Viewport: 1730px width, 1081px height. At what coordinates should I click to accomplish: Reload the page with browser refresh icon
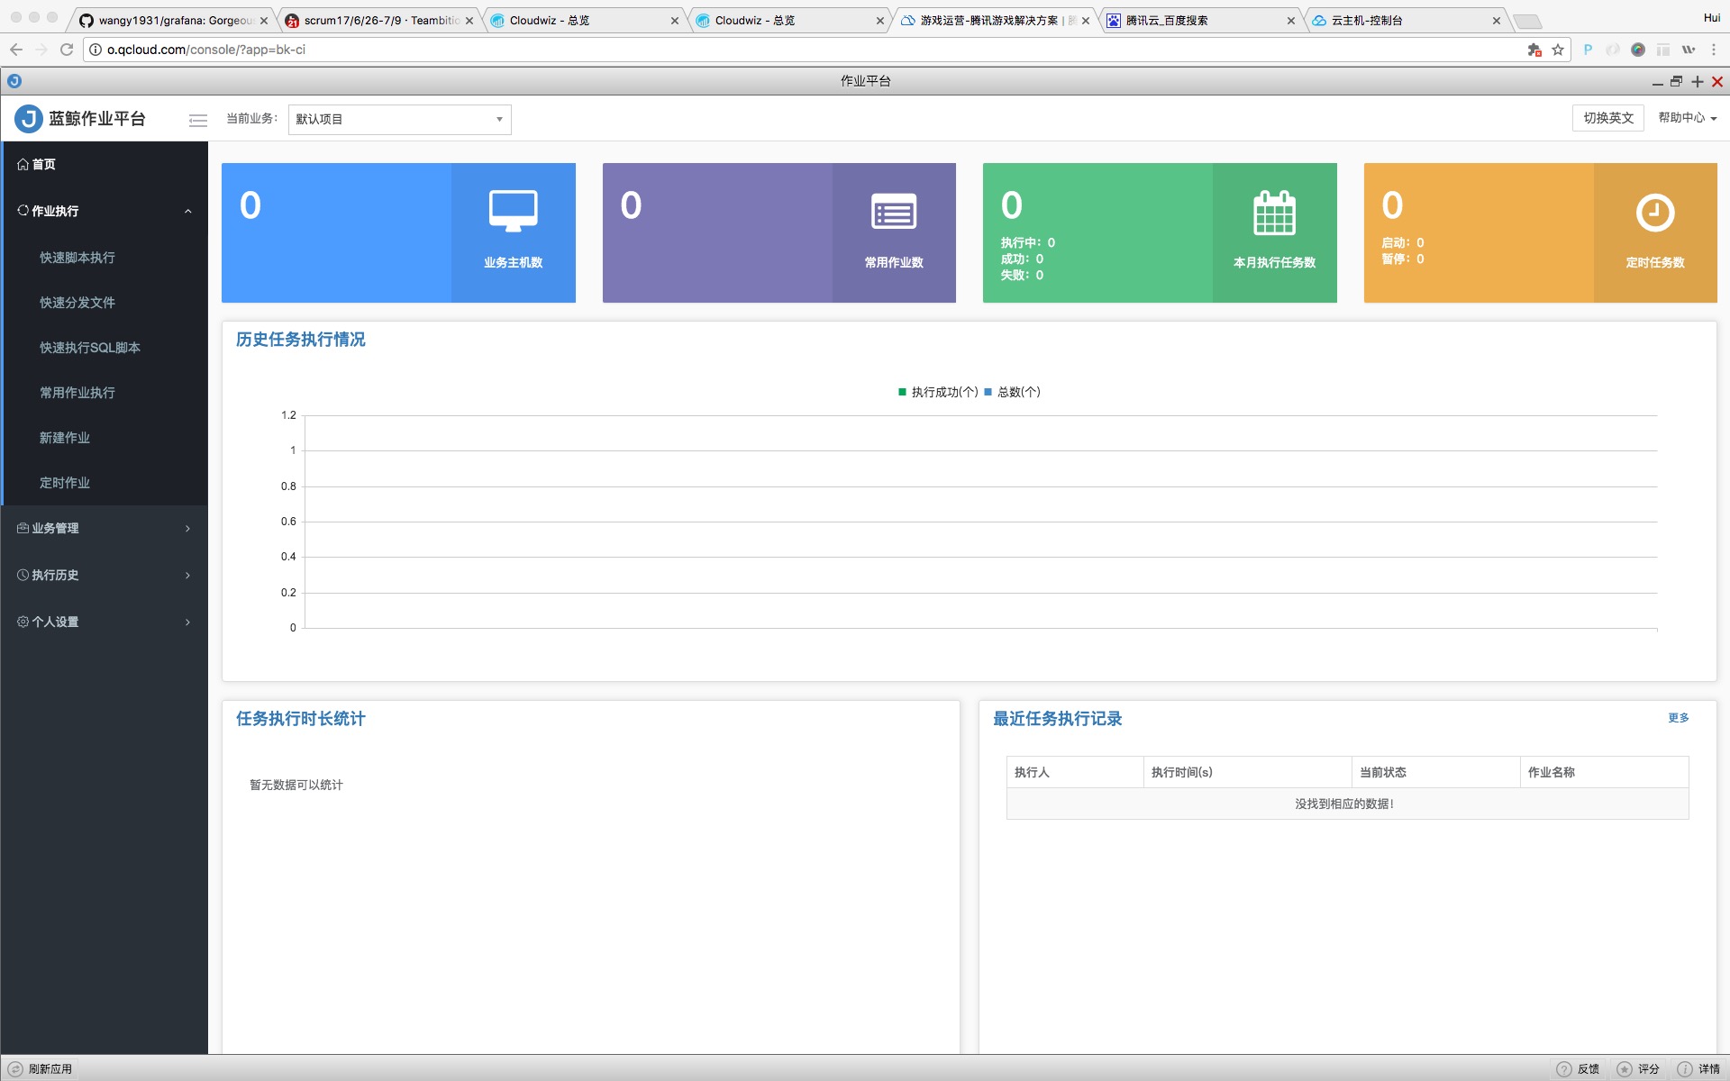pos(67,50)
